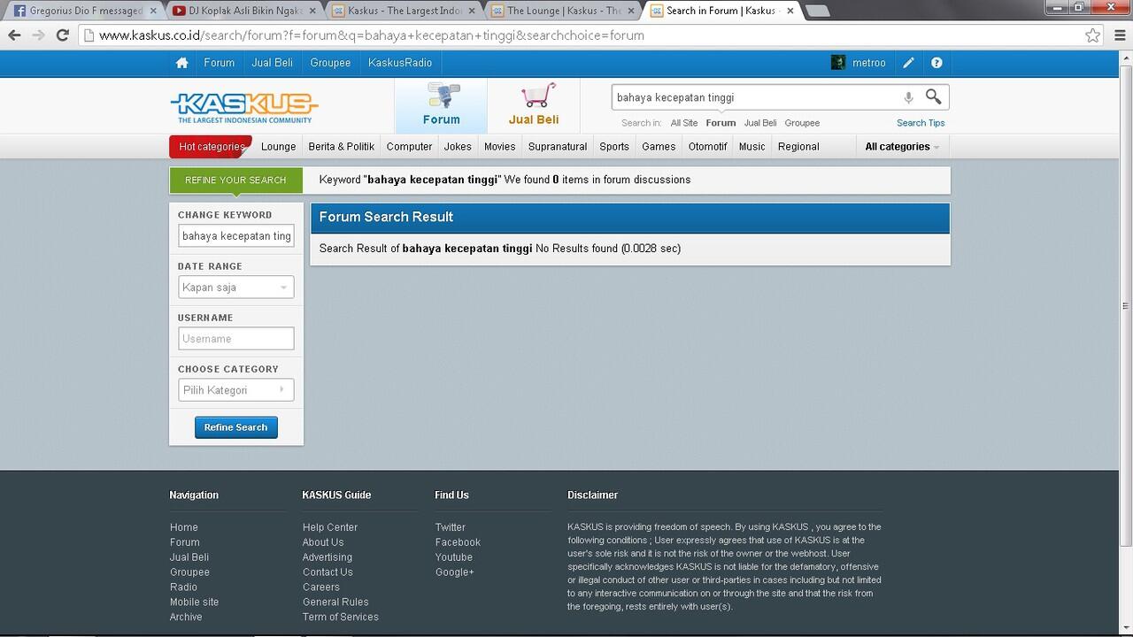Open KaskusRadio in the top bar
Image resolution: width=1133 pixels, height=637 pixels.
400,63
